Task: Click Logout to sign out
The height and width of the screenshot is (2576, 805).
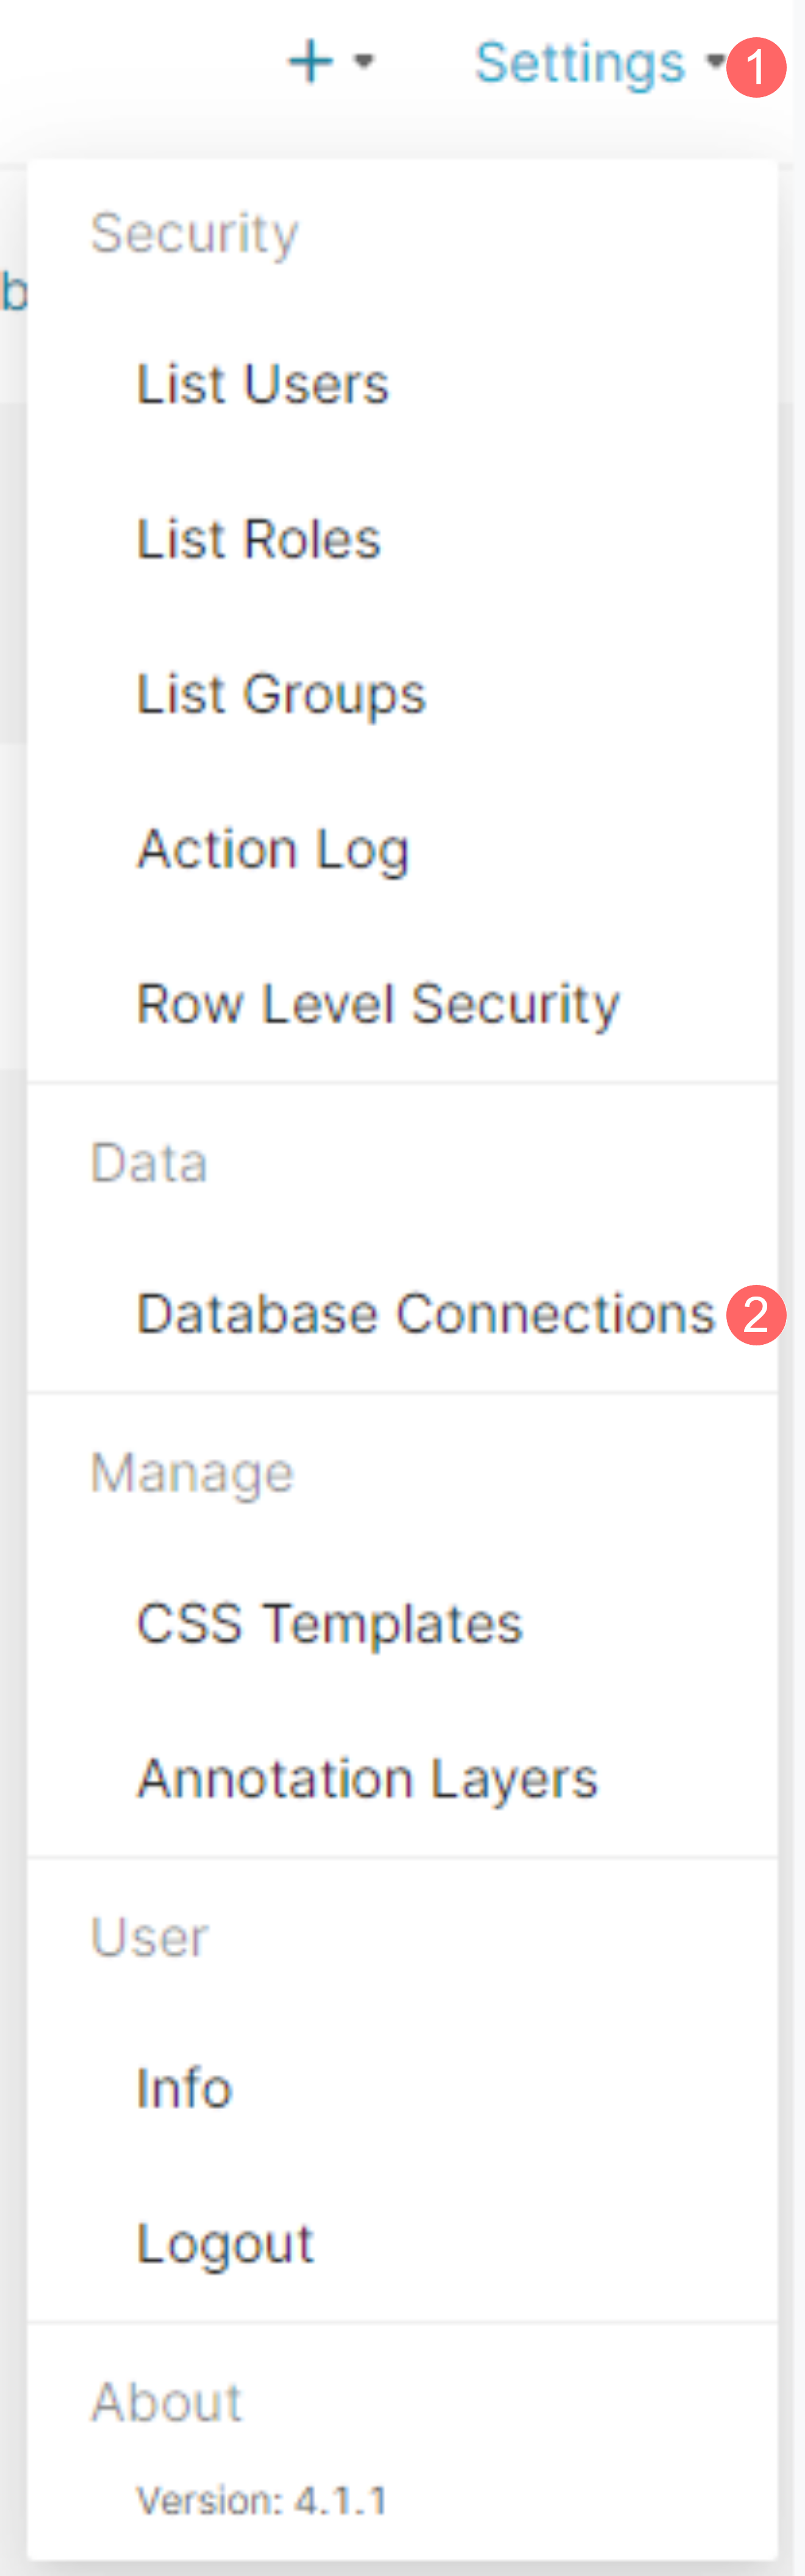Action: pyautogui.click(x=226, y=2243)
